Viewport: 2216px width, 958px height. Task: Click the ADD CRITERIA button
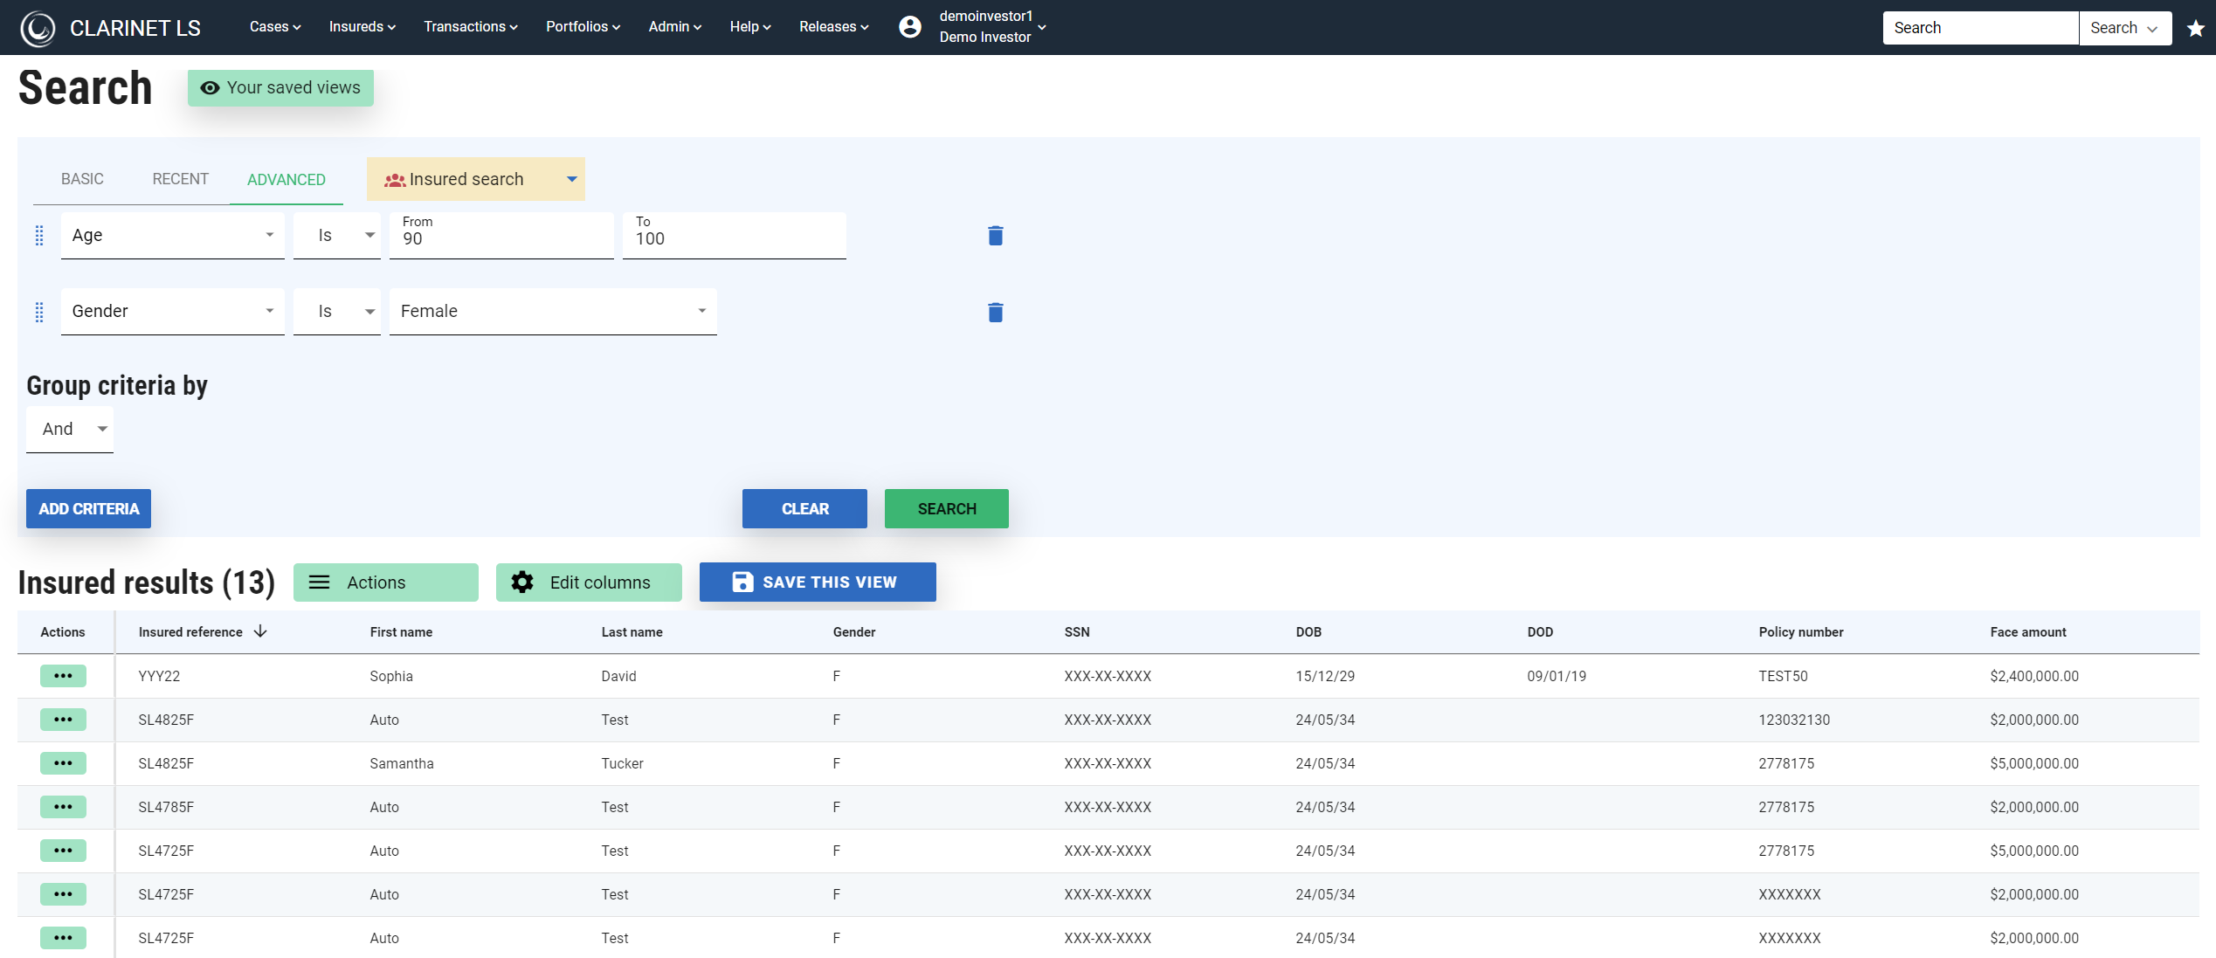point(88,509)
